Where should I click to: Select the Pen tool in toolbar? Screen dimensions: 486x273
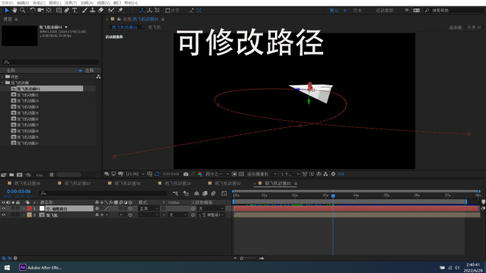67,10
